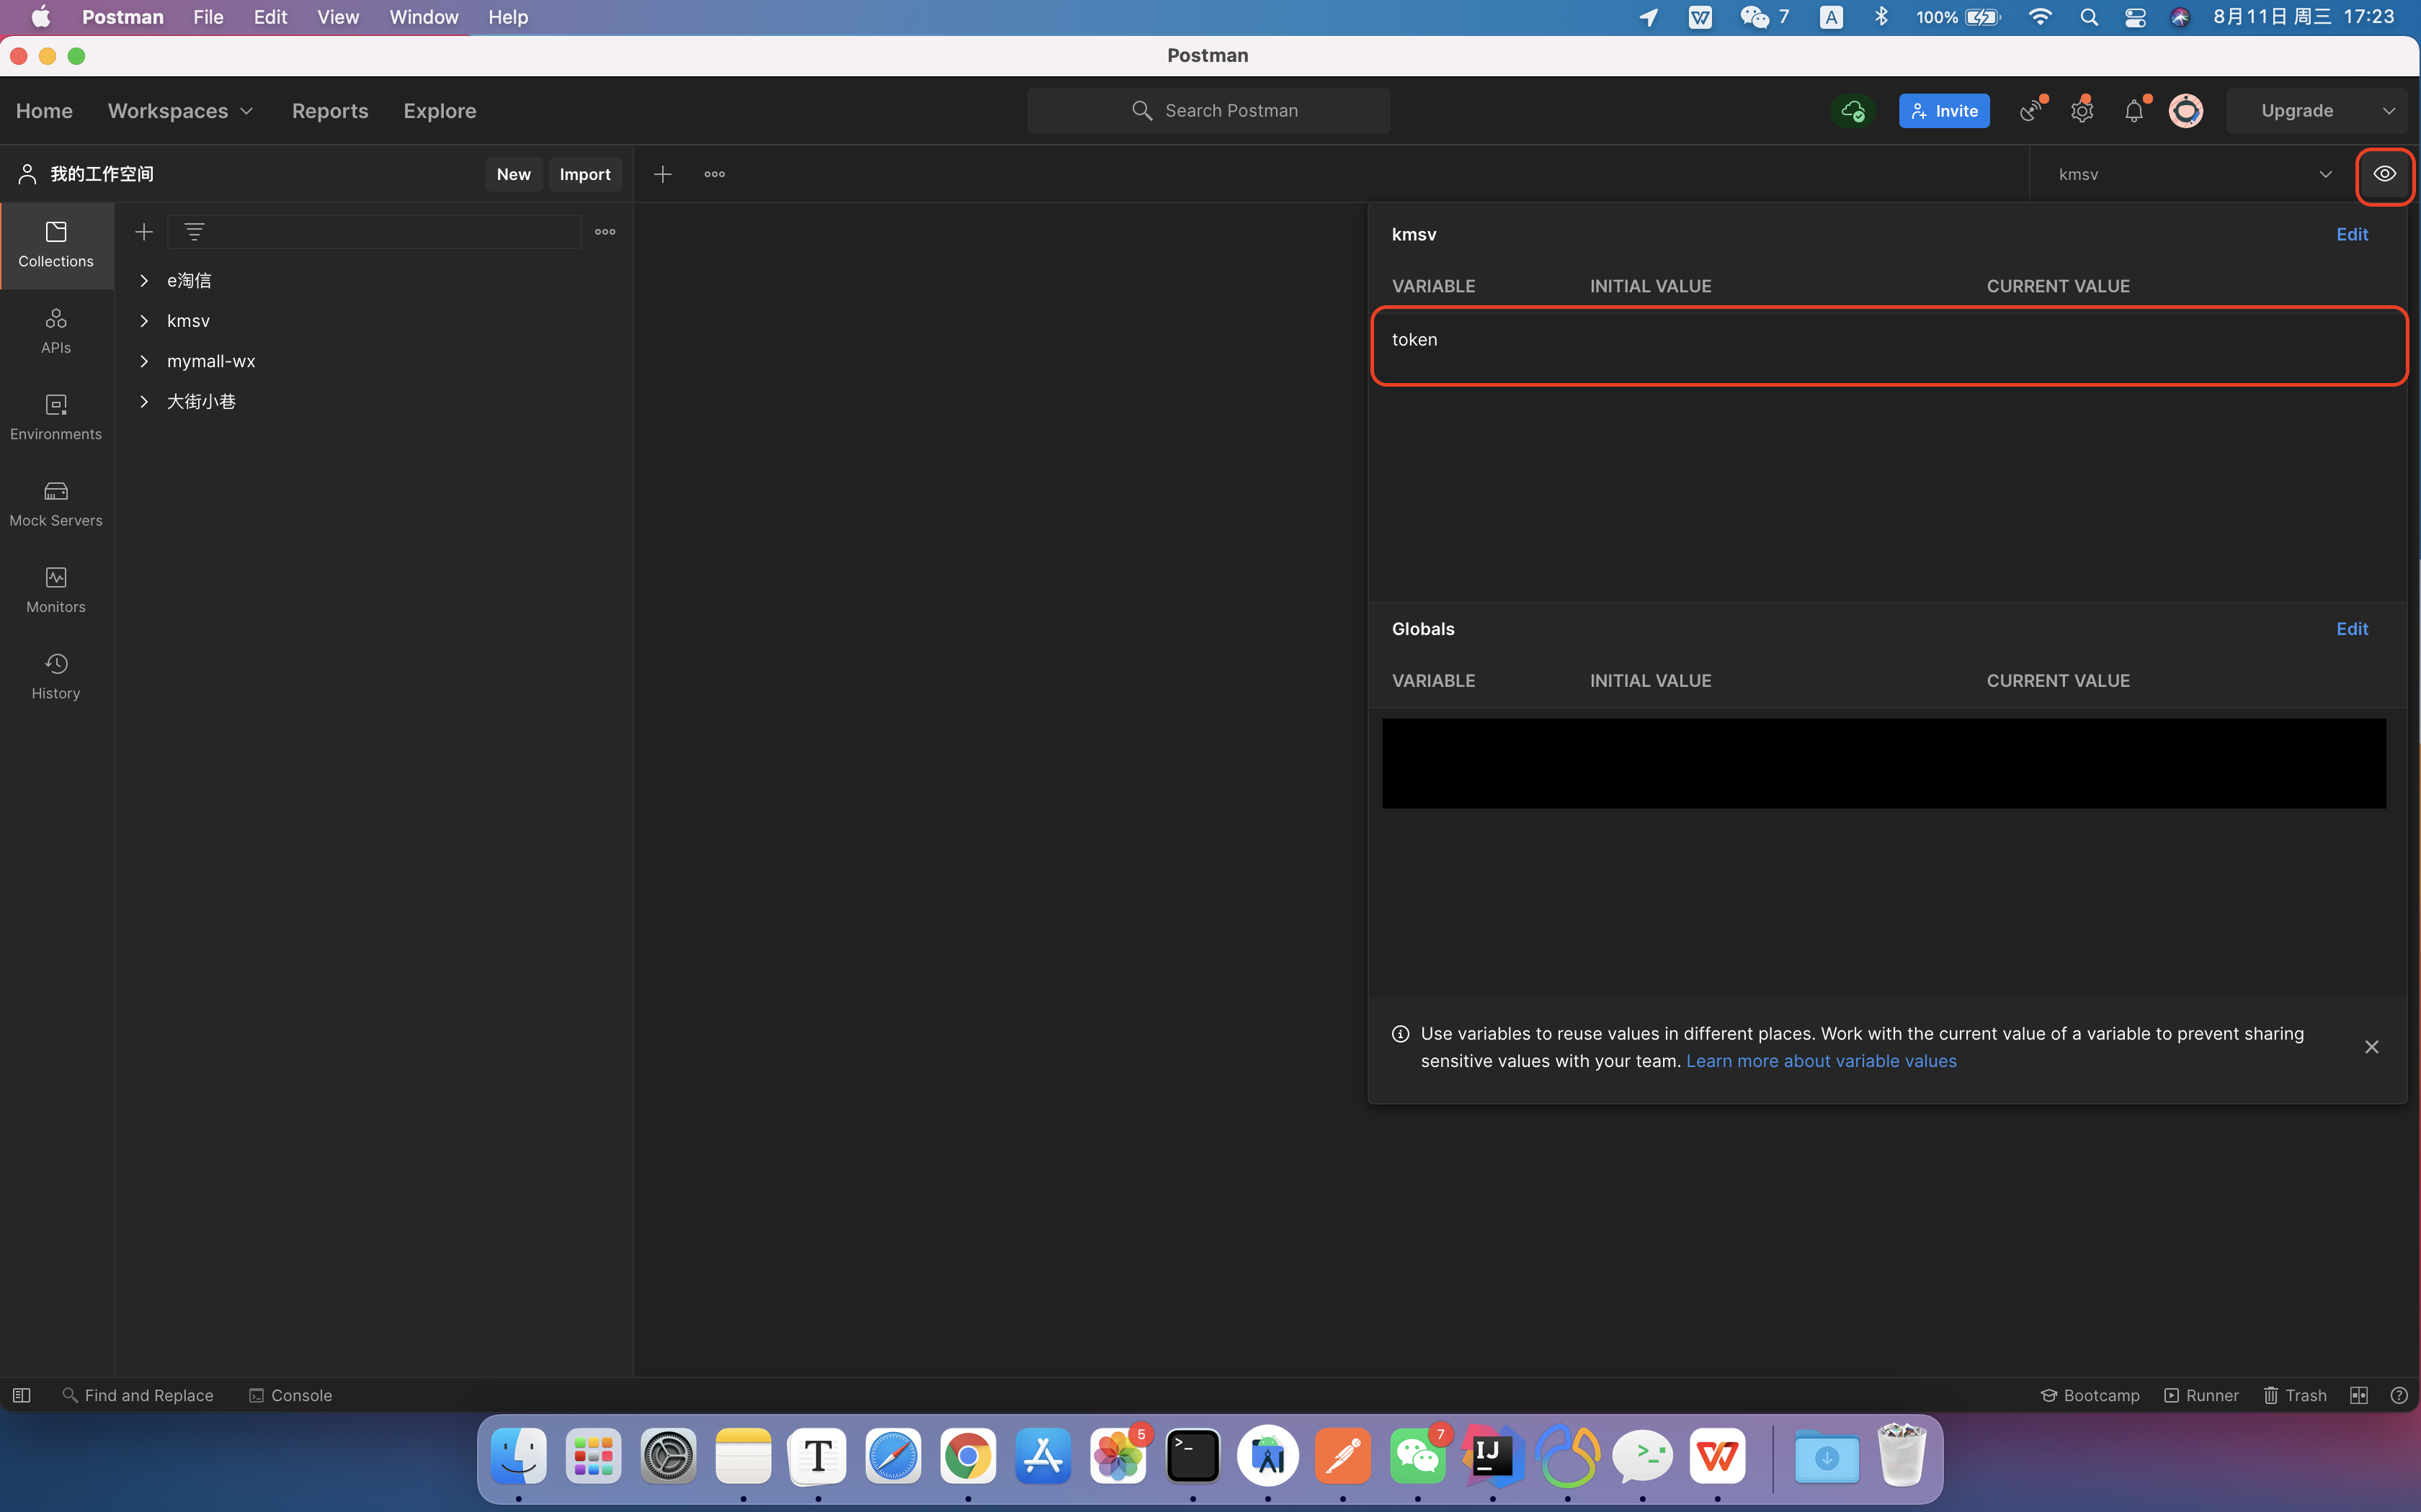Toggle two-pane view in the status bar
Screen dimensions: 2421x1512
click(2359, 1395)
